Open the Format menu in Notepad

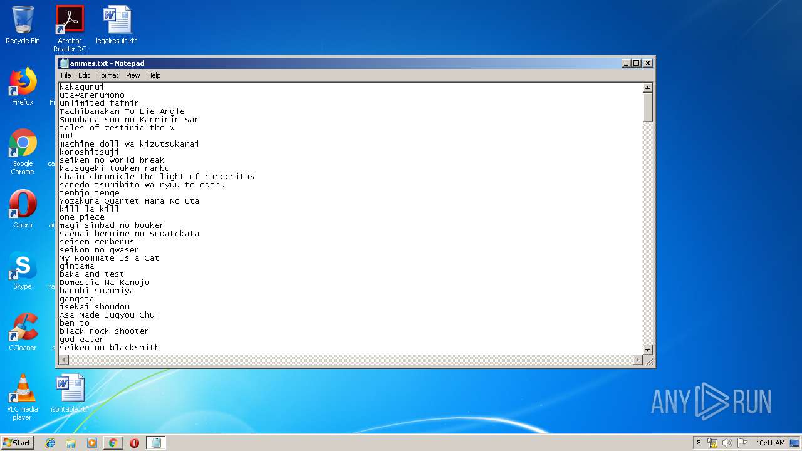pos(108,75)
